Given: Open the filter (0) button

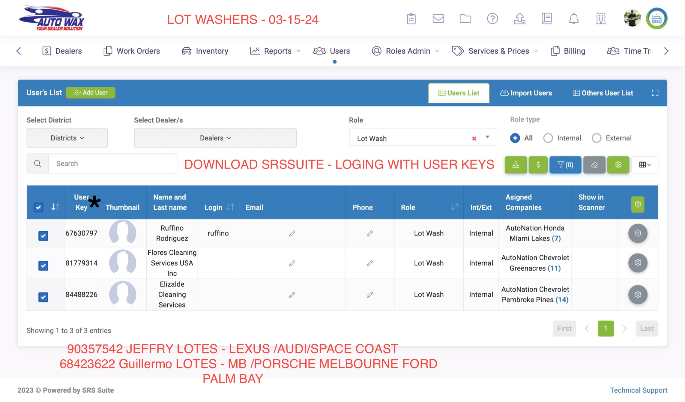Looking at the screenshot, I should coord(565,165).
